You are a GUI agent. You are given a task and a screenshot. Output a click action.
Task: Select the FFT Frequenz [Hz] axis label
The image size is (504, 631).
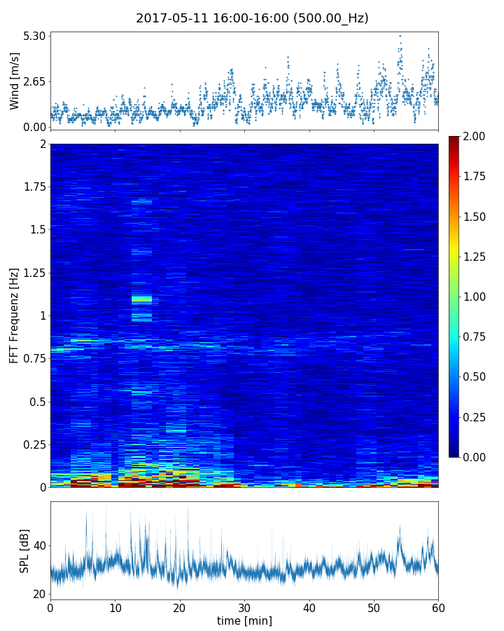pyautogui.click(x=15, y=315)
